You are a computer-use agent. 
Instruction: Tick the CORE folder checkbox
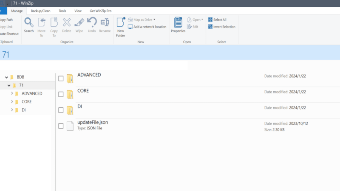click(61, 94)
